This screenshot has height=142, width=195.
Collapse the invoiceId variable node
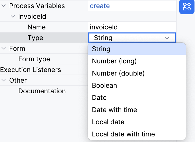pos(12,17)
